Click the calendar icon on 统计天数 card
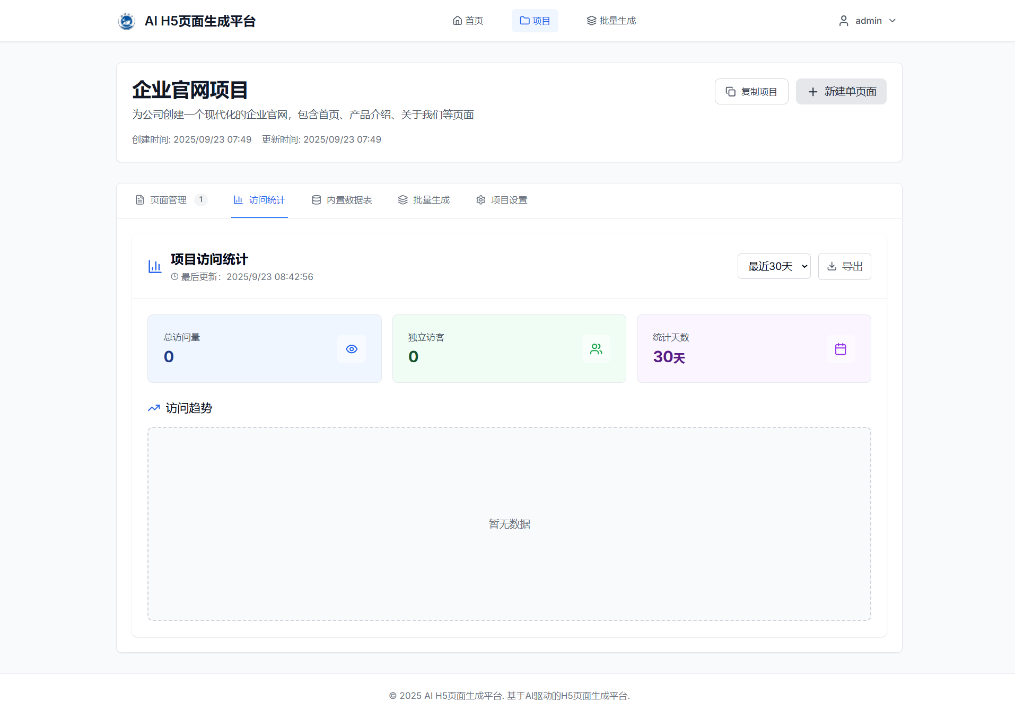The height and width of the screenshot is (718, 1015). 840,348
